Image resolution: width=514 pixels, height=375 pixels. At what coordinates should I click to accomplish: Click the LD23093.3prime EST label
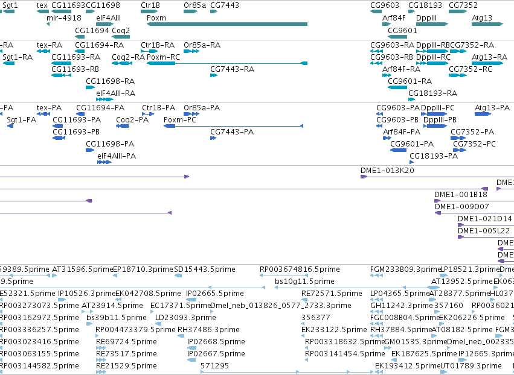pyautogui.click(x=185, y=318)
